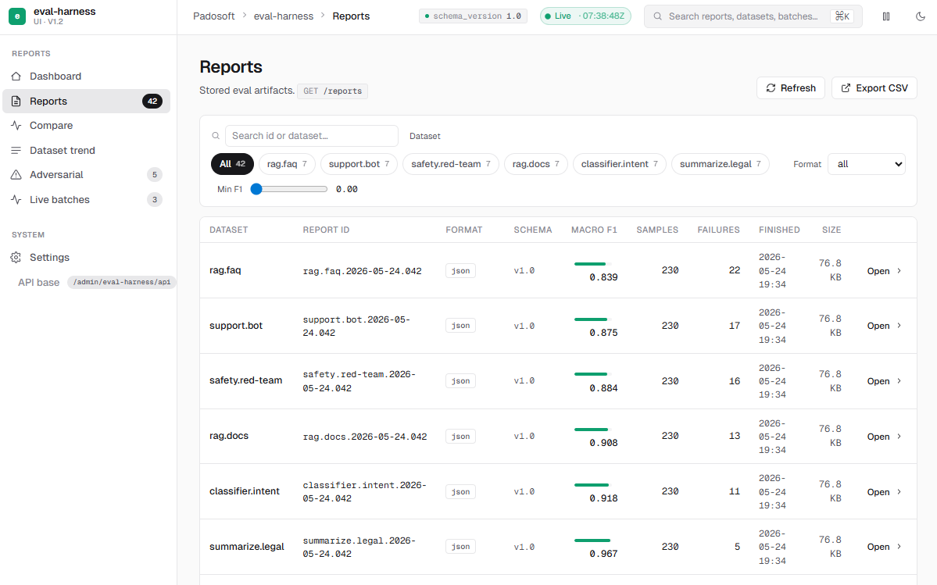Screen dimensions: 937x585
Task: Click the Compare activity icon
Action: 16,125
